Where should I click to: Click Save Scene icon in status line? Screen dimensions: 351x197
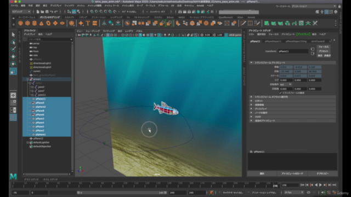(47, 11)
